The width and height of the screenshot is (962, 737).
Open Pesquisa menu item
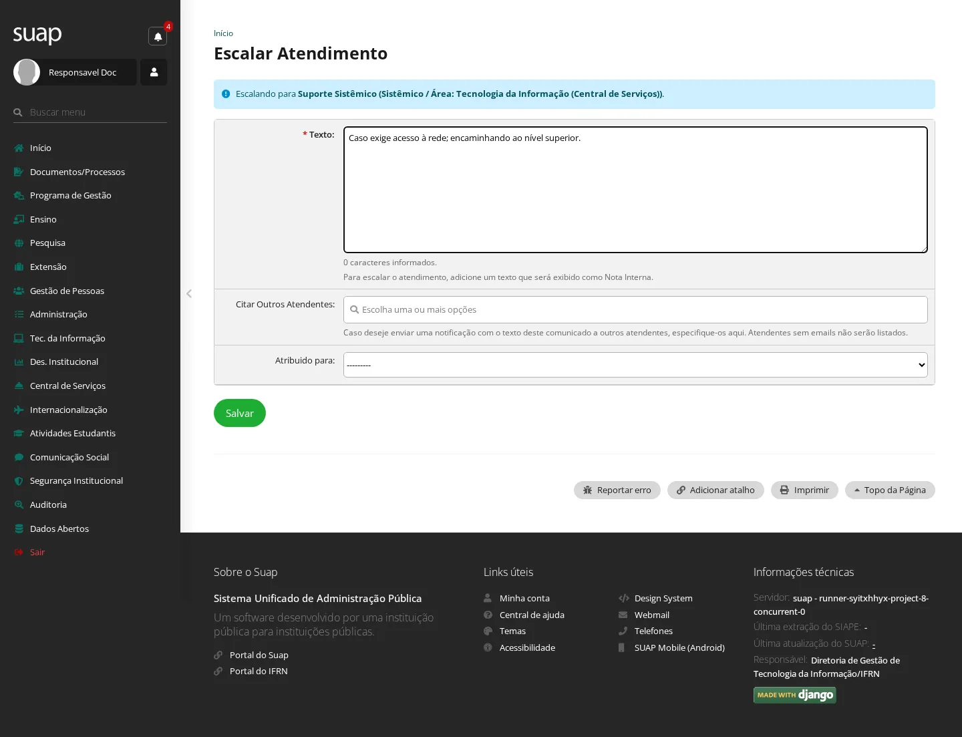coord(47,243)
